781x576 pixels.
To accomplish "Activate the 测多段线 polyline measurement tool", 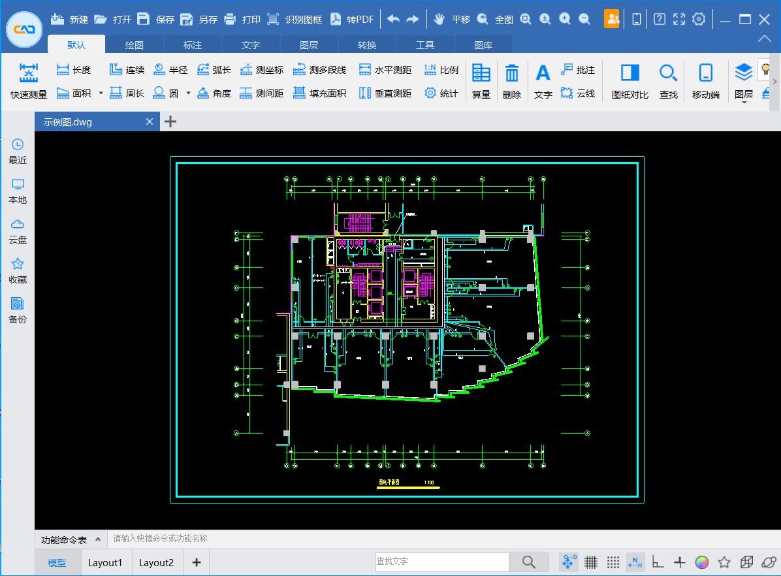I will pyautogui.click(x=319, y=70).
